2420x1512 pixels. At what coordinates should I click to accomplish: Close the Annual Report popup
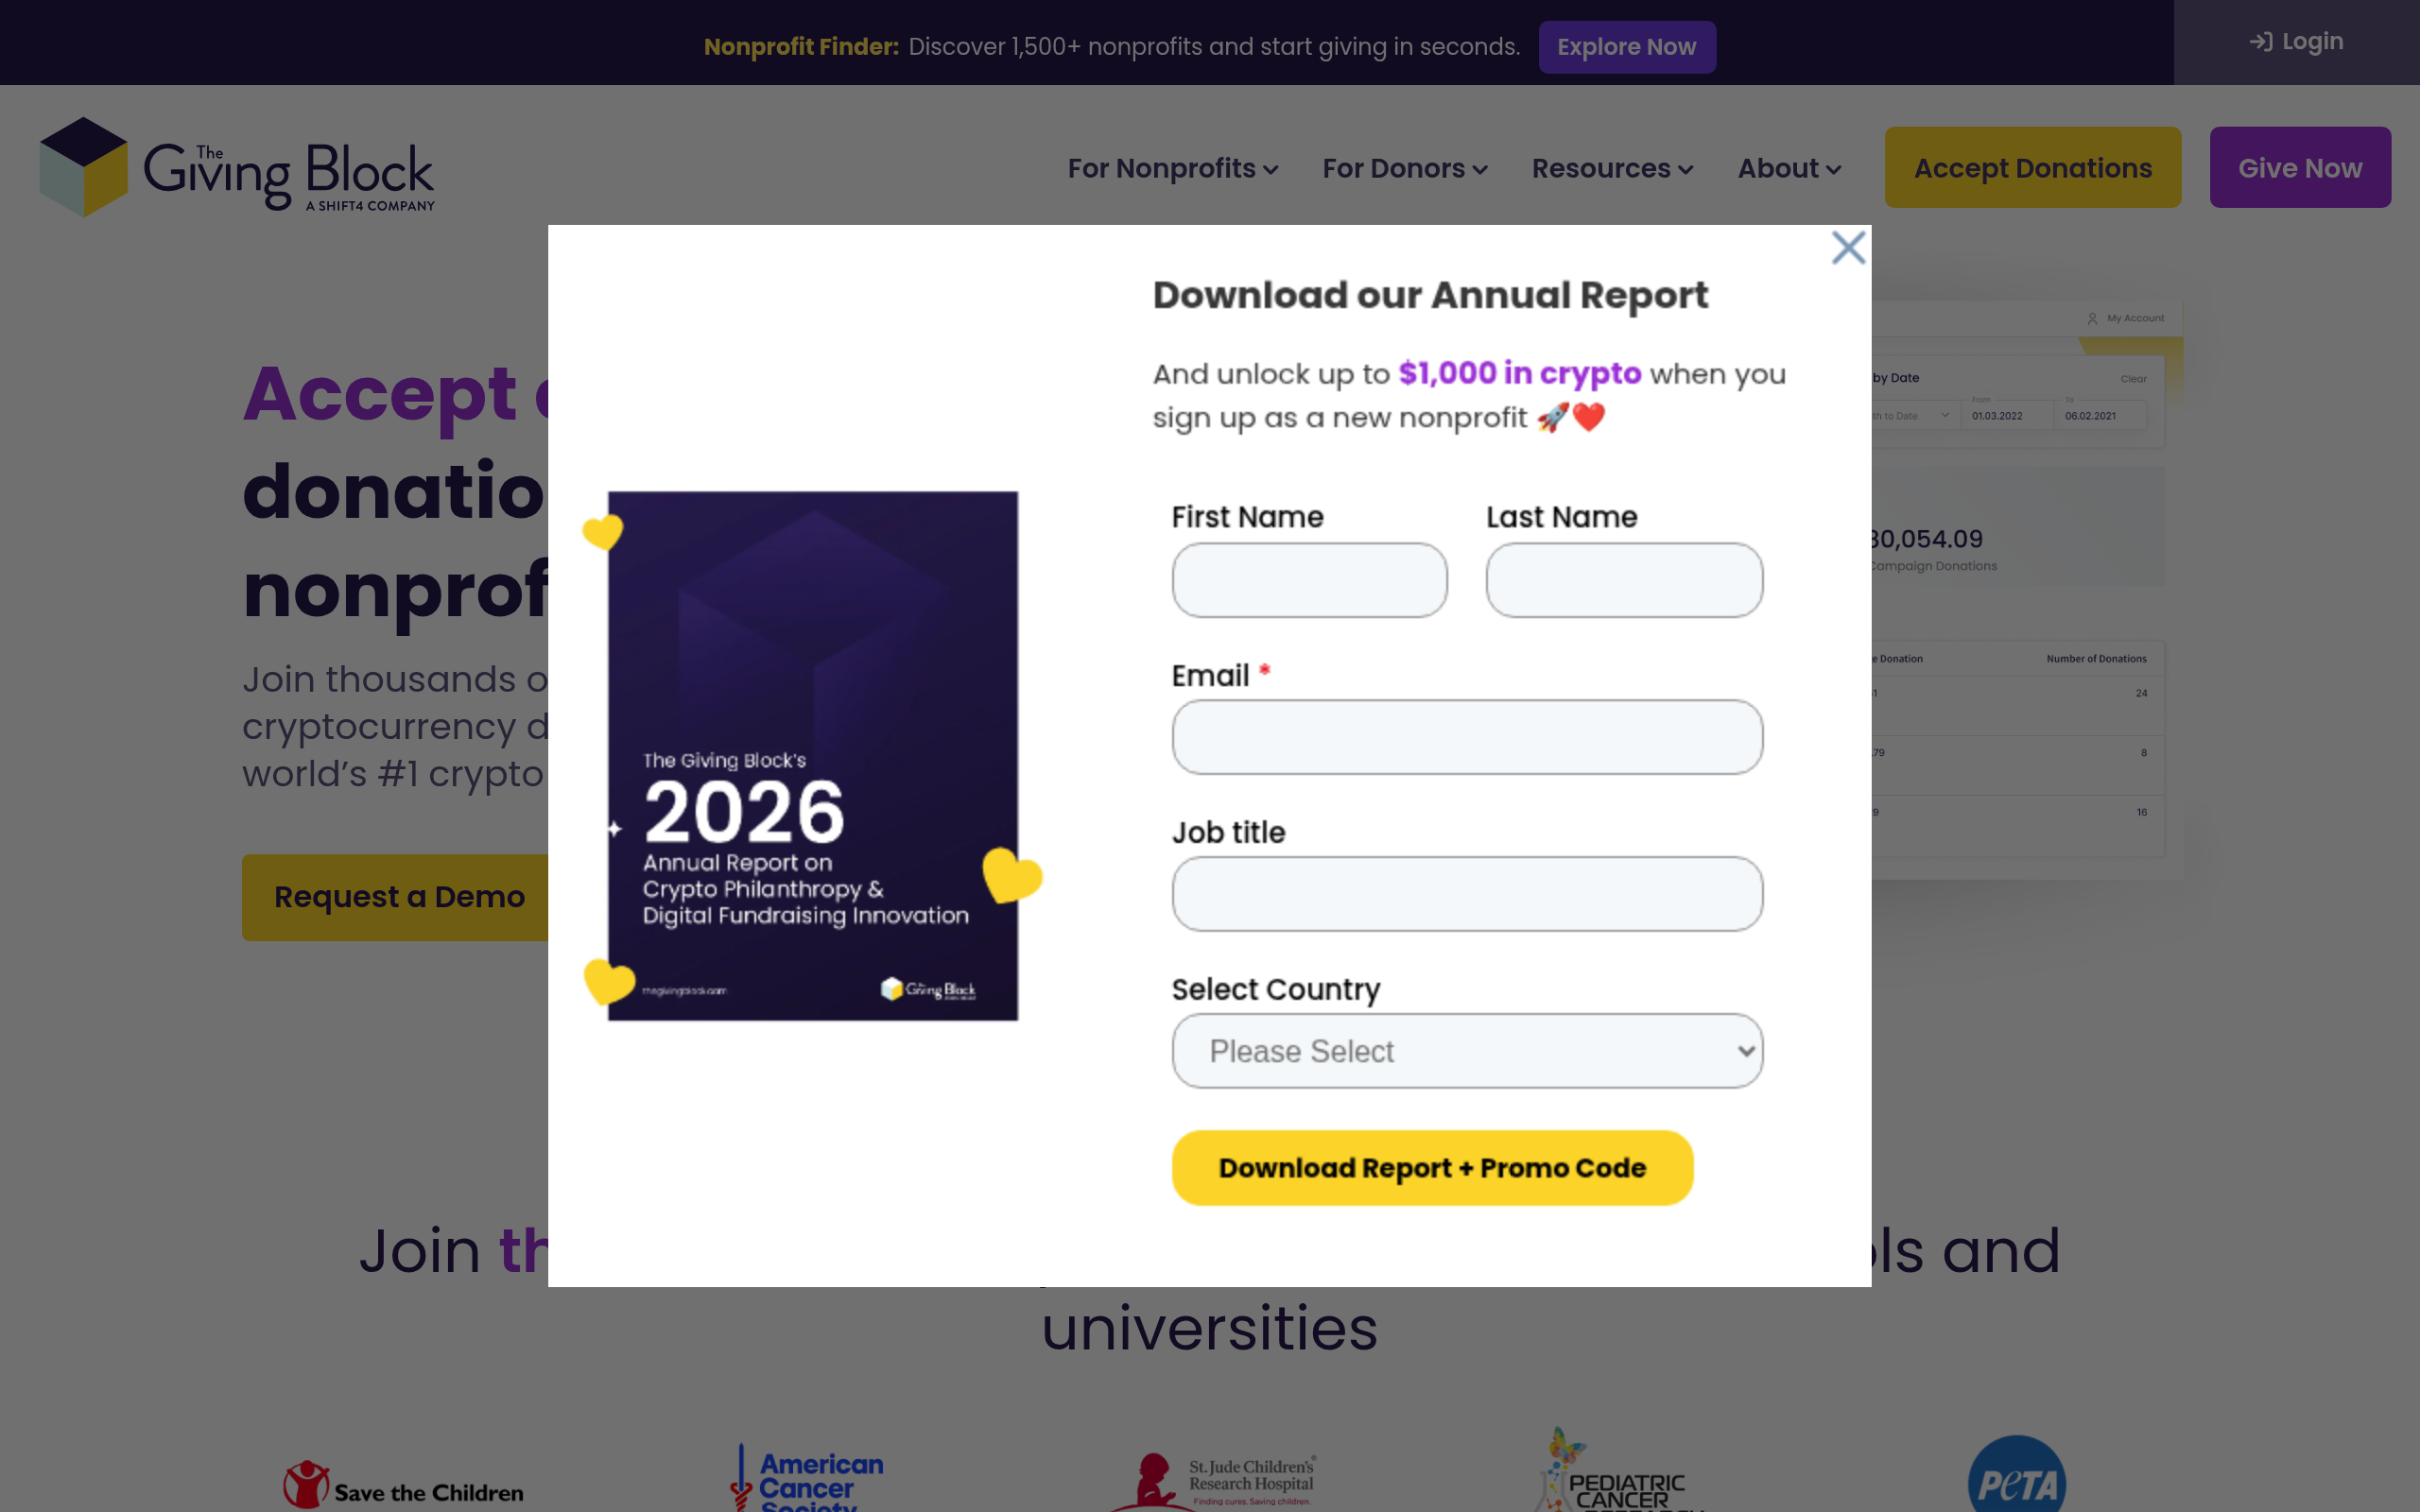tap(1848, 247)
